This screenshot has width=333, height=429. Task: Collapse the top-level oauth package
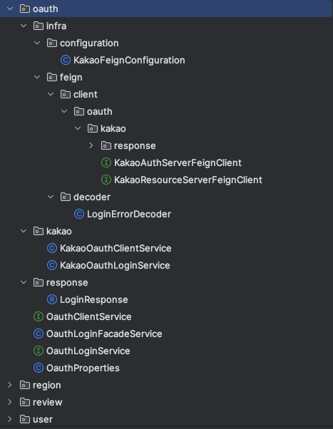[x=10, y=9]
